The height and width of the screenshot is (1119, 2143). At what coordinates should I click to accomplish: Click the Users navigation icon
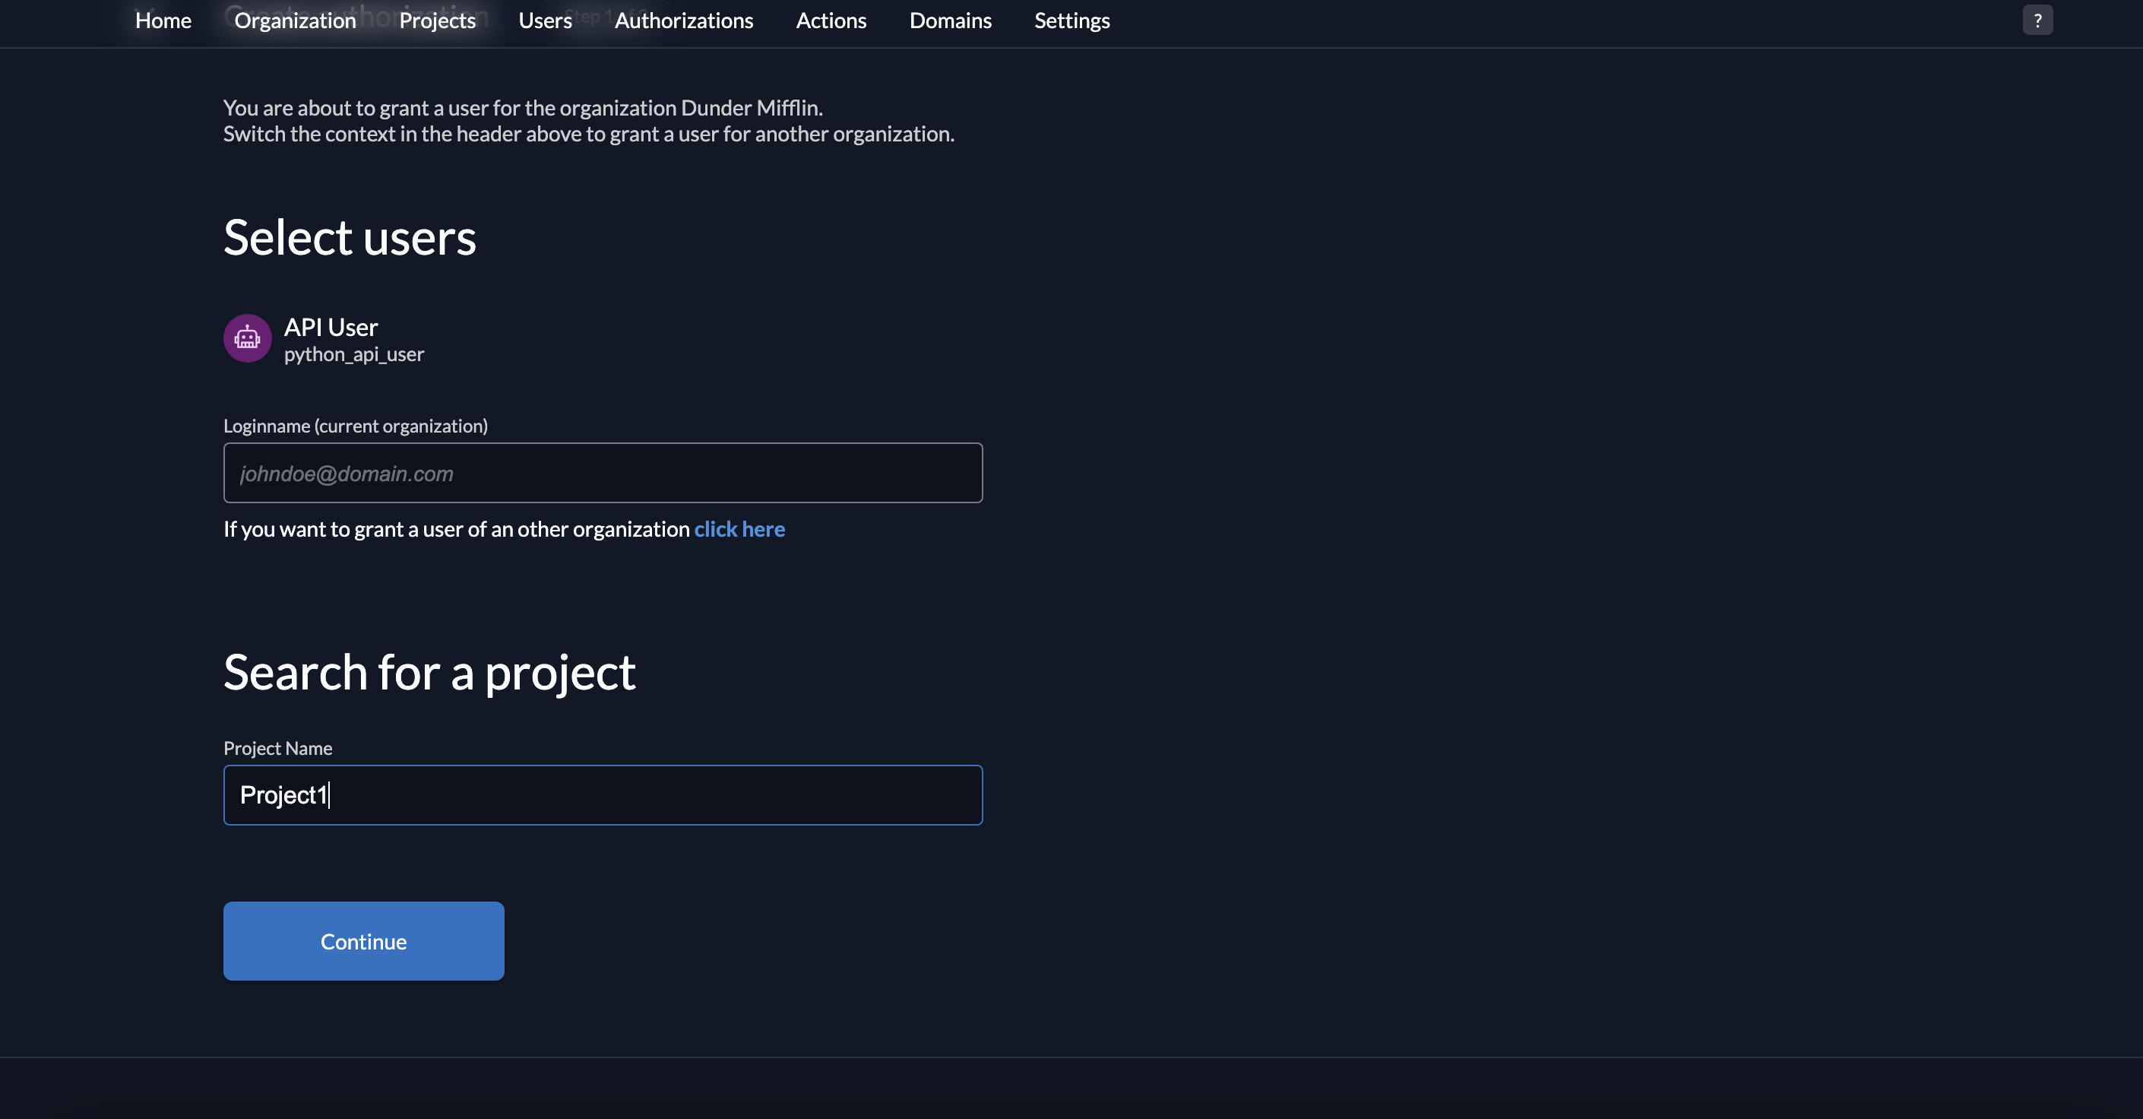click(x=544, y=20)
